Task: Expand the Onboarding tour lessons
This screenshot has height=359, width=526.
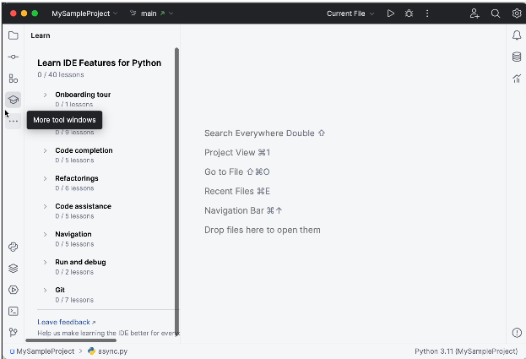Action: click(x=45, y=95)
